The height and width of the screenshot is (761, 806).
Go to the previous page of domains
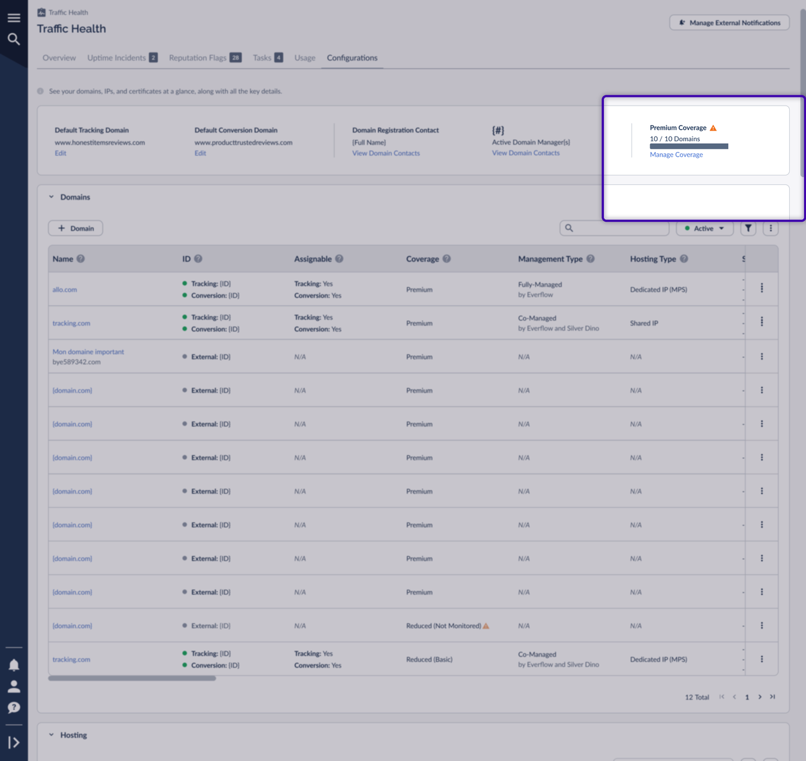pos(734,697)
